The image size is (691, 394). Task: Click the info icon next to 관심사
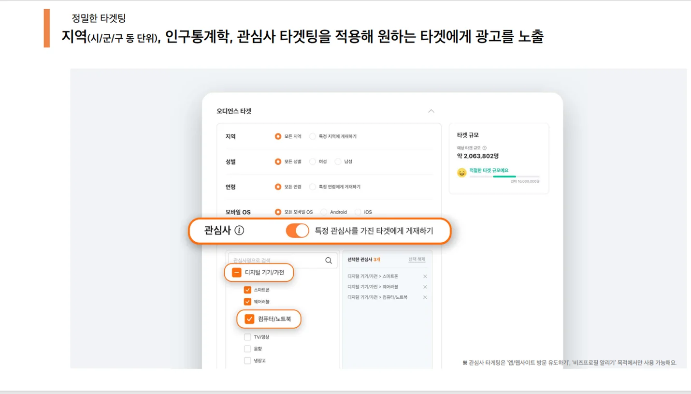point(239,231)
